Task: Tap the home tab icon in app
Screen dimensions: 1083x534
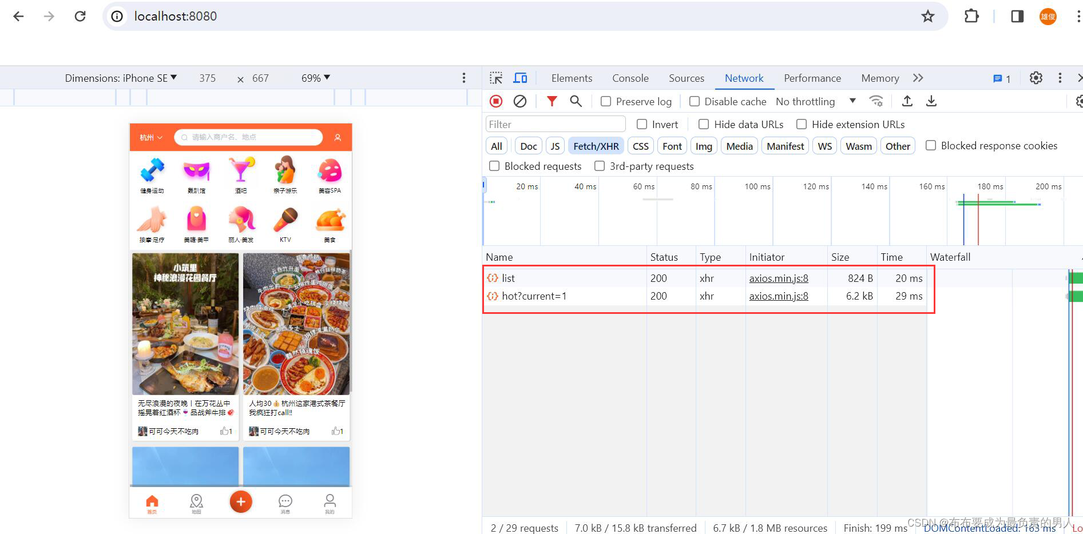Action: point(152,504)
